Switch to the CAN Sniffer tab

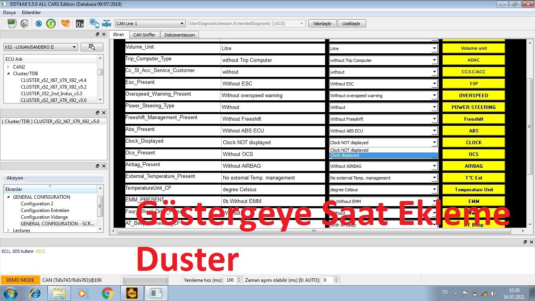144,35
